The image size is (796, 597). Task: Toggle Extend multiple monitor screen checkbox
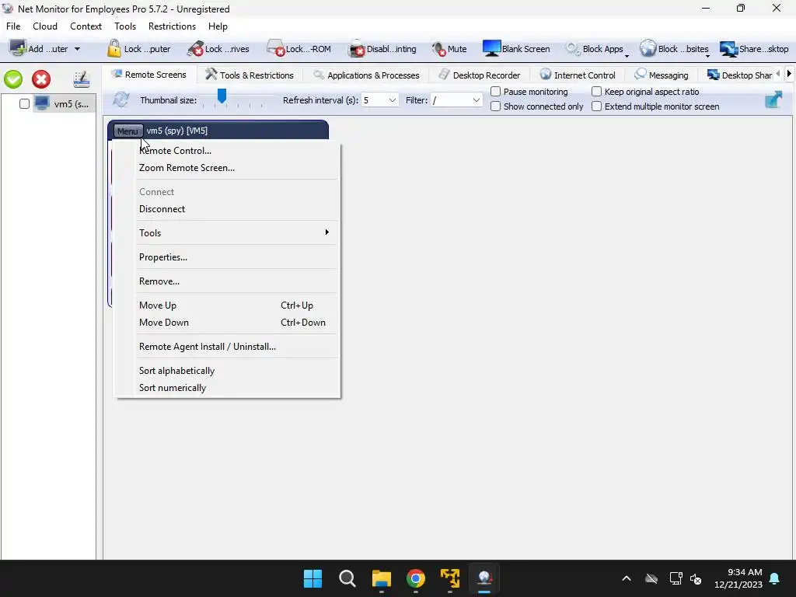(x=596, y=106)
